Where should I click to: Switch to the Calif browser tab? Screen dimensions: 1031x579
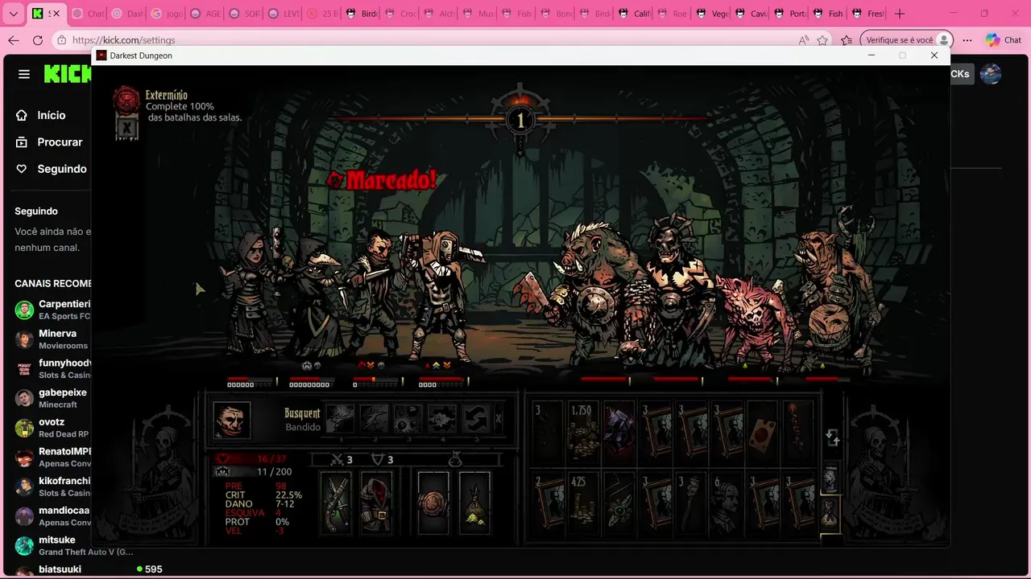(634, 14)
